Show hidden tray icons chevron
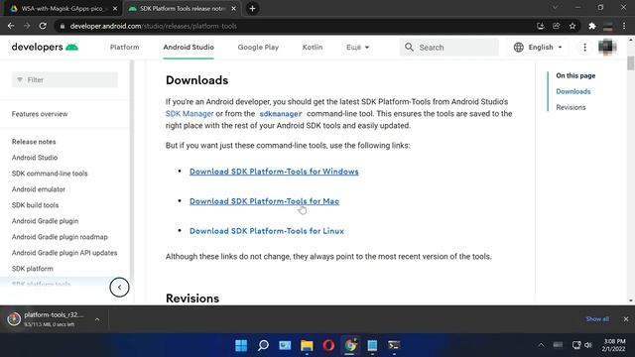Viewport: 635px width, 357px height. click(541, 345)
